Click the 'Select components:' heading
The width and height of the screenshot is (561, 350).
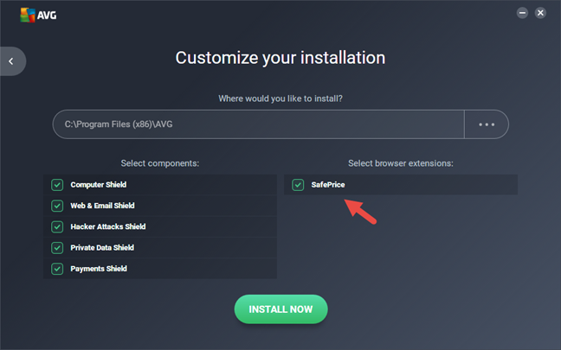point(160,163)
